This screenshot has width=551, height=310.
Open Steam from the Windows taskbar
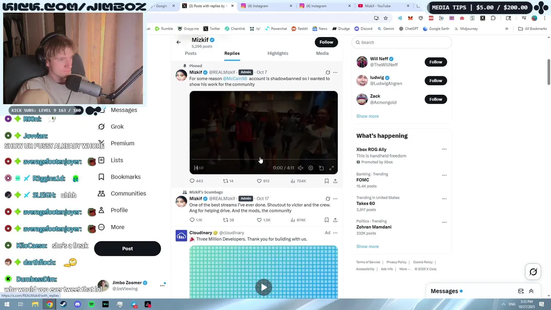coord(63,304)
